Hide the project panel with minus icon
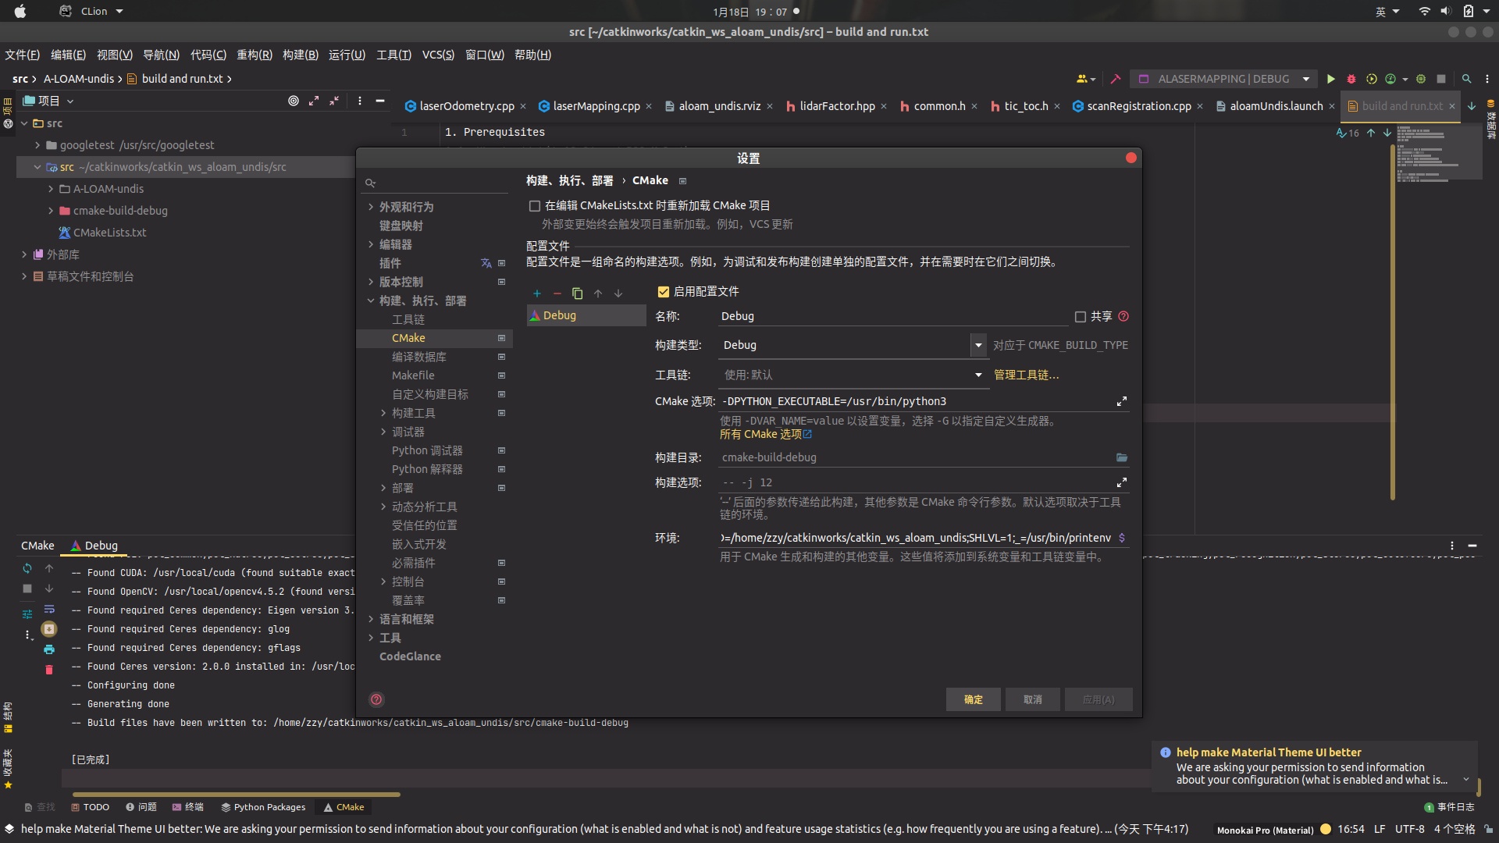1499x843 pixels. coord(380,101)
